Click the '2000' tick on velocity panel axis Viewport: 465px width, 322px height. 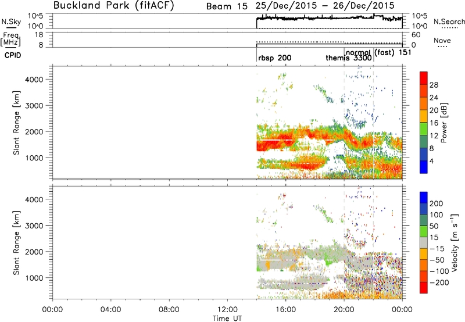[x=34, y=252]
